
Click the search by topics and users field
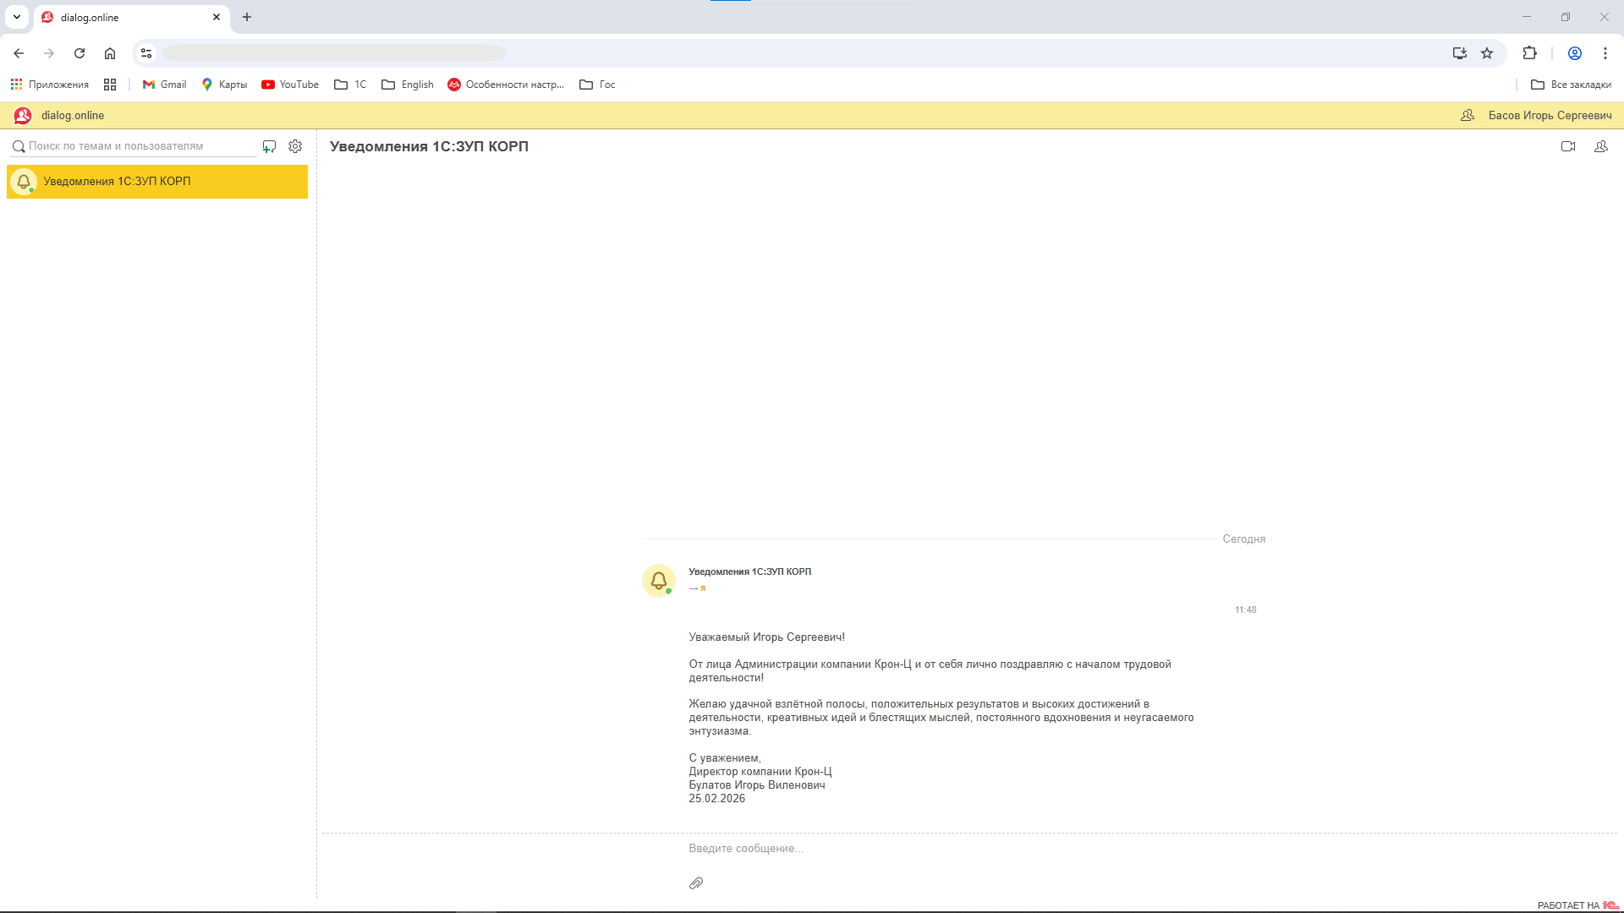(x=135, y=146)
